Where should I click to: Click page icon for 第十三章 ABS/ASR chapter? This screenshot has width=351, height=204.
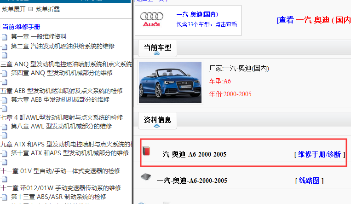tap(5, 197)
